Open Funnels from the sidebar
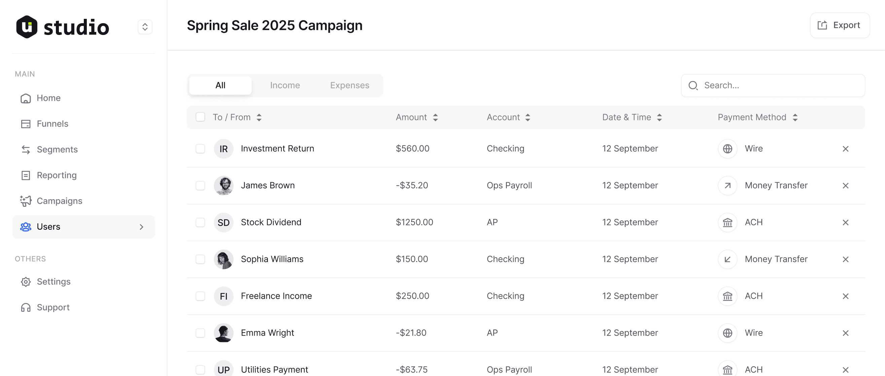This screenshot has height=376, width=885. tap(52, 124)
